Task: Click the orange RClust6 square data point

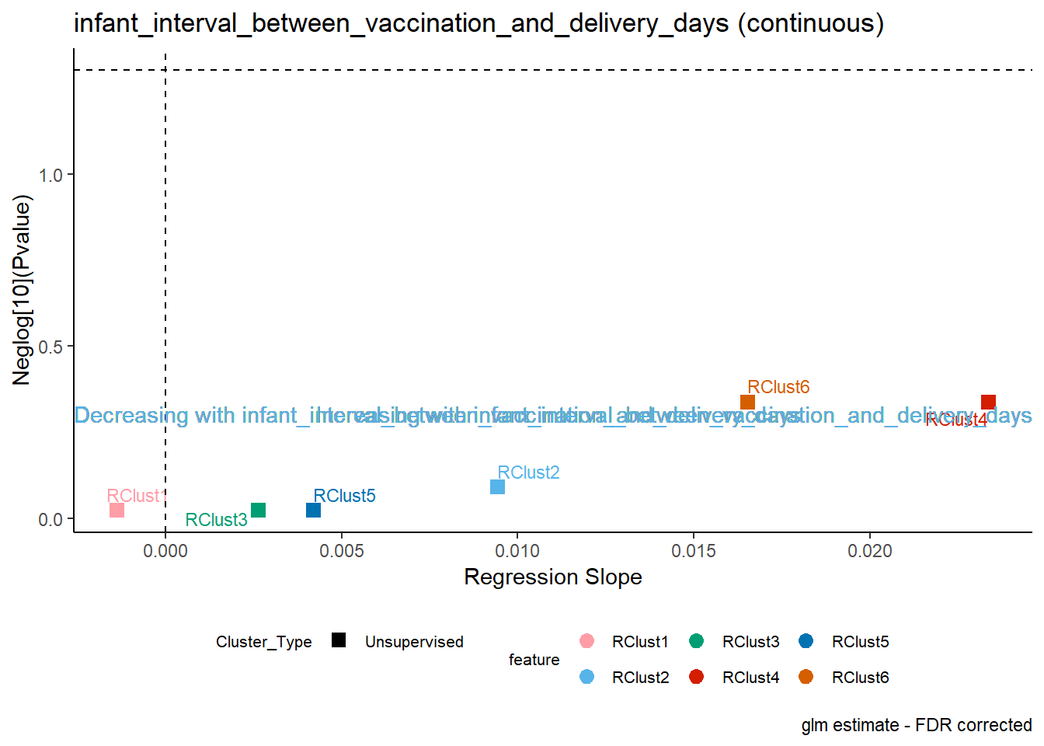Action: [x=747, y=403]
